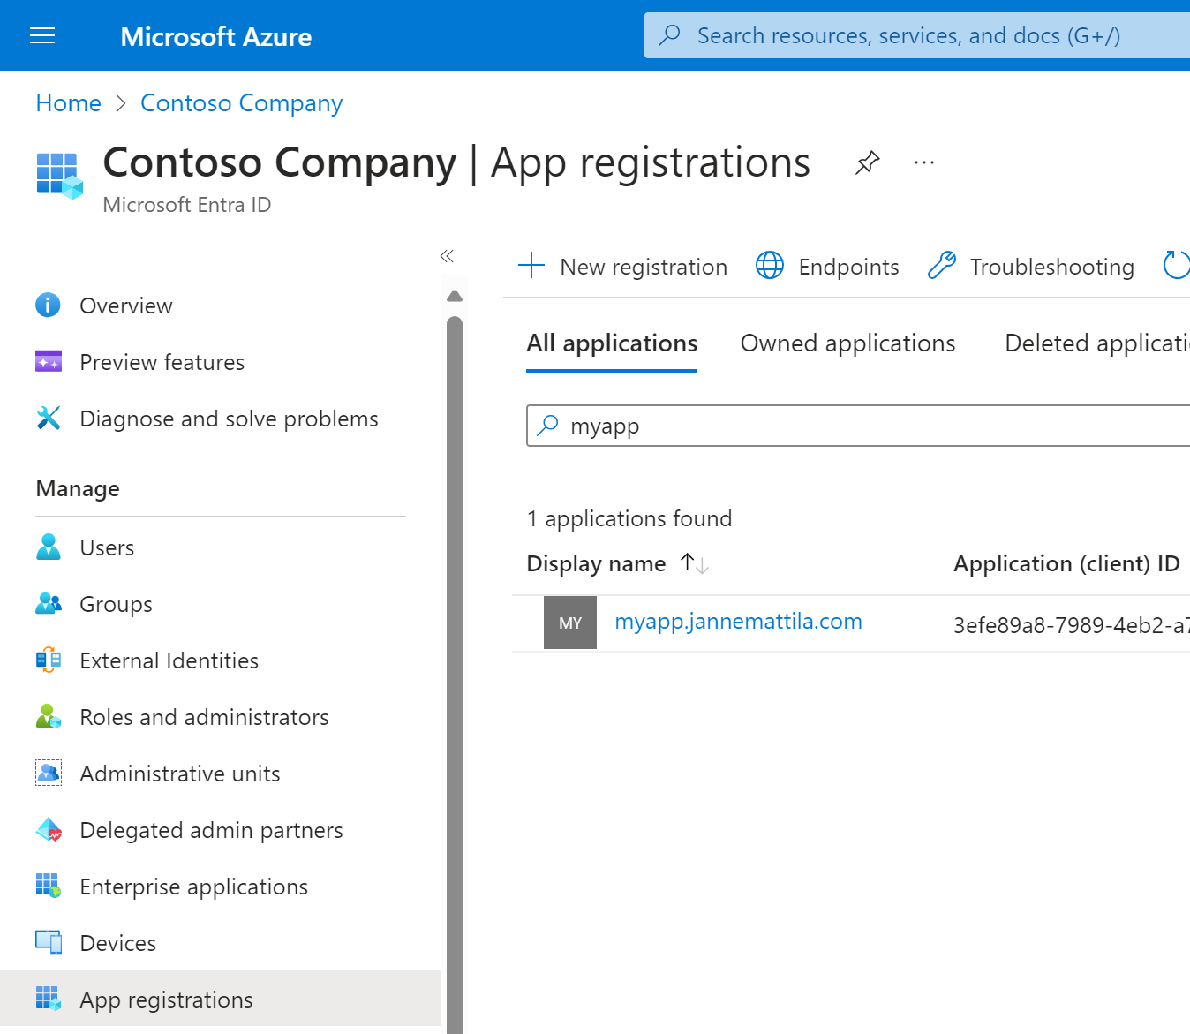Click the Preview features icon

click(x=49, y=362)
